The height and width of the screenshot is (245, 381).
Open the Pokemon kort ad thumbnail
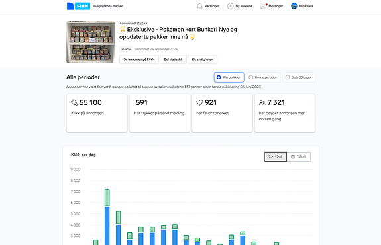91,42
